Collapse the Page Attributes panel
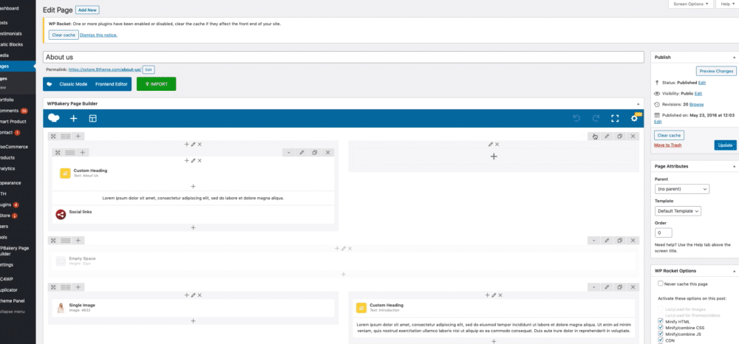 point(735,166)
